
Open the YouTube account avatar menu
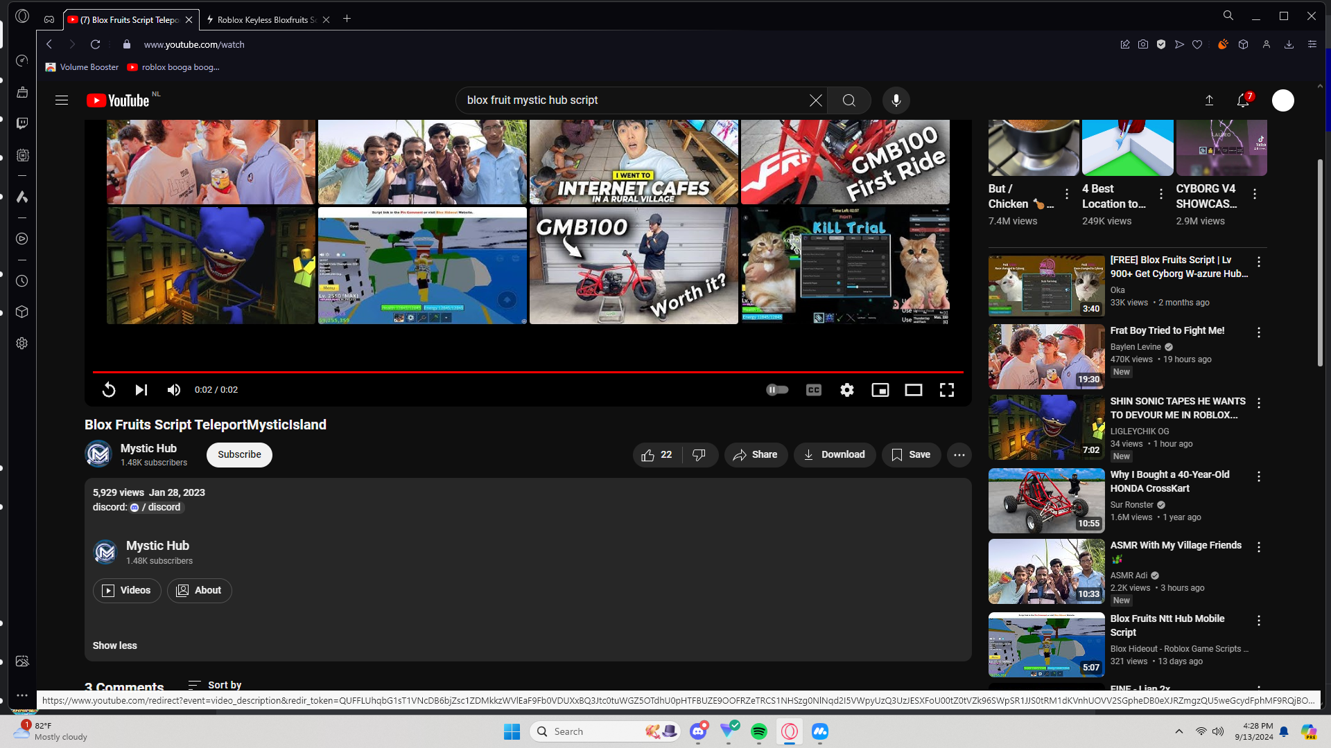click(x=1283, y=100)
